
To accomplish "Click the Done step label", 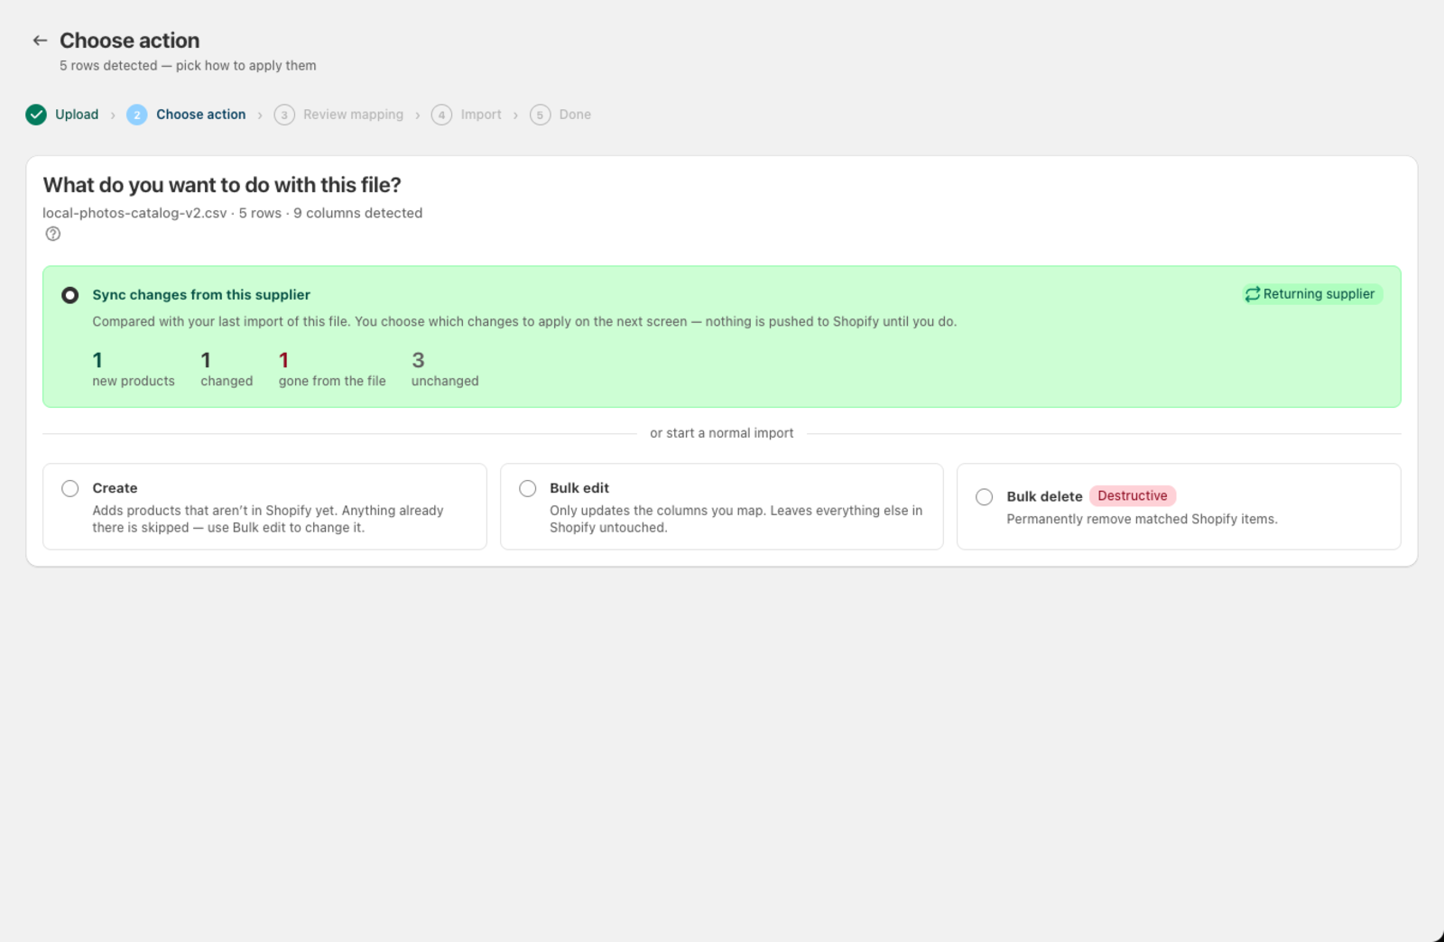I will 575,115.
